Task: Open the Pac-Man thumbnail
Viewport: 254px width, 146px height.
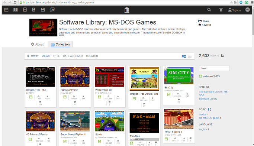Action: (x=144, y=123)
